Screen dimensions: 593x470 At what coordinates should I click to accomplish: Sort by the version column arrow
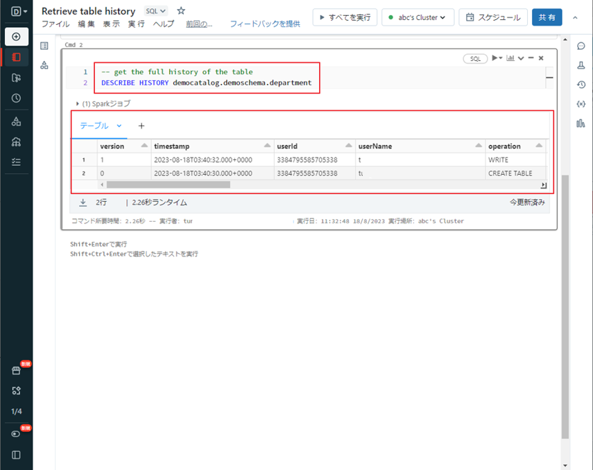[x=144, y=146]
